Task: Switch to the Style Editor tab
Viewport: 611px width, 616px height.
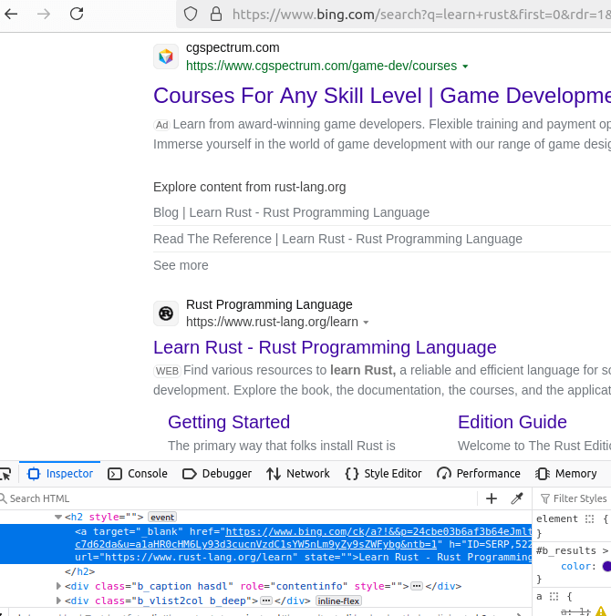Action: coord(383,474)
